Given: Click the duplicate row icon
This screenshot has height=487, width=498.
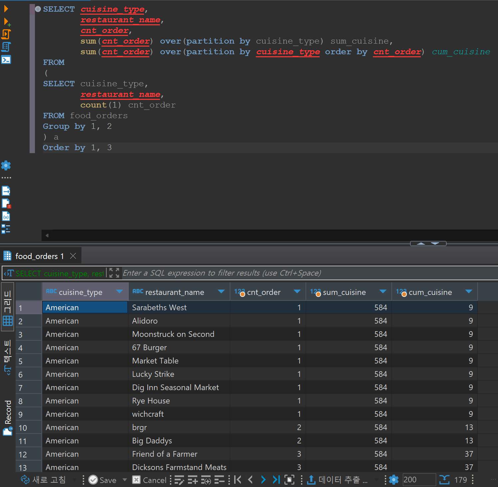Looking at the screenshot, I should (x=206, y=480).
